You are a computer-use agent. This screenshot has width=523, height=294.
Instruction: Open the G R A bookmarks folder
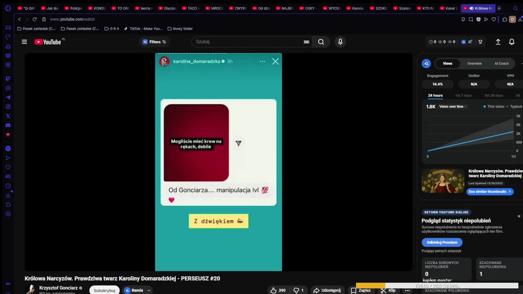pyautogui.click(x=112, y=29)
